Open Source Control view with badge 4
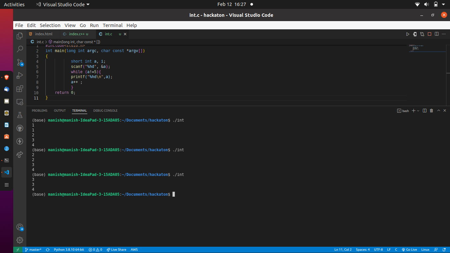450x253 pixels. [20, 62]
